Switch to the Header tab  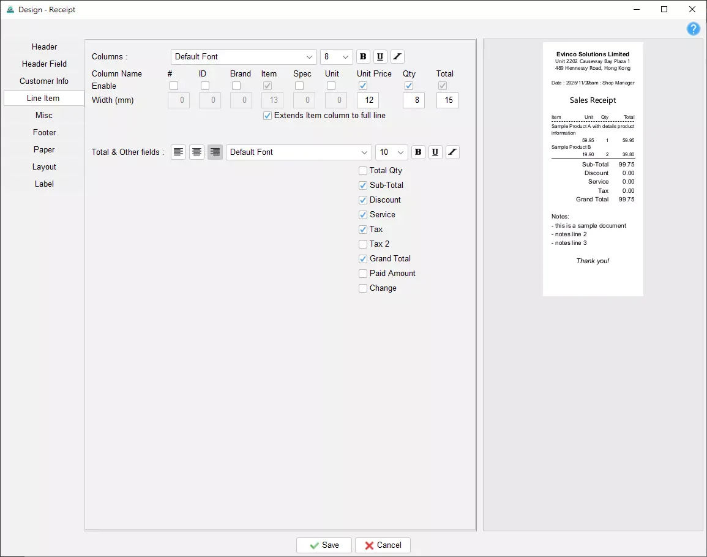coord(44,47)
